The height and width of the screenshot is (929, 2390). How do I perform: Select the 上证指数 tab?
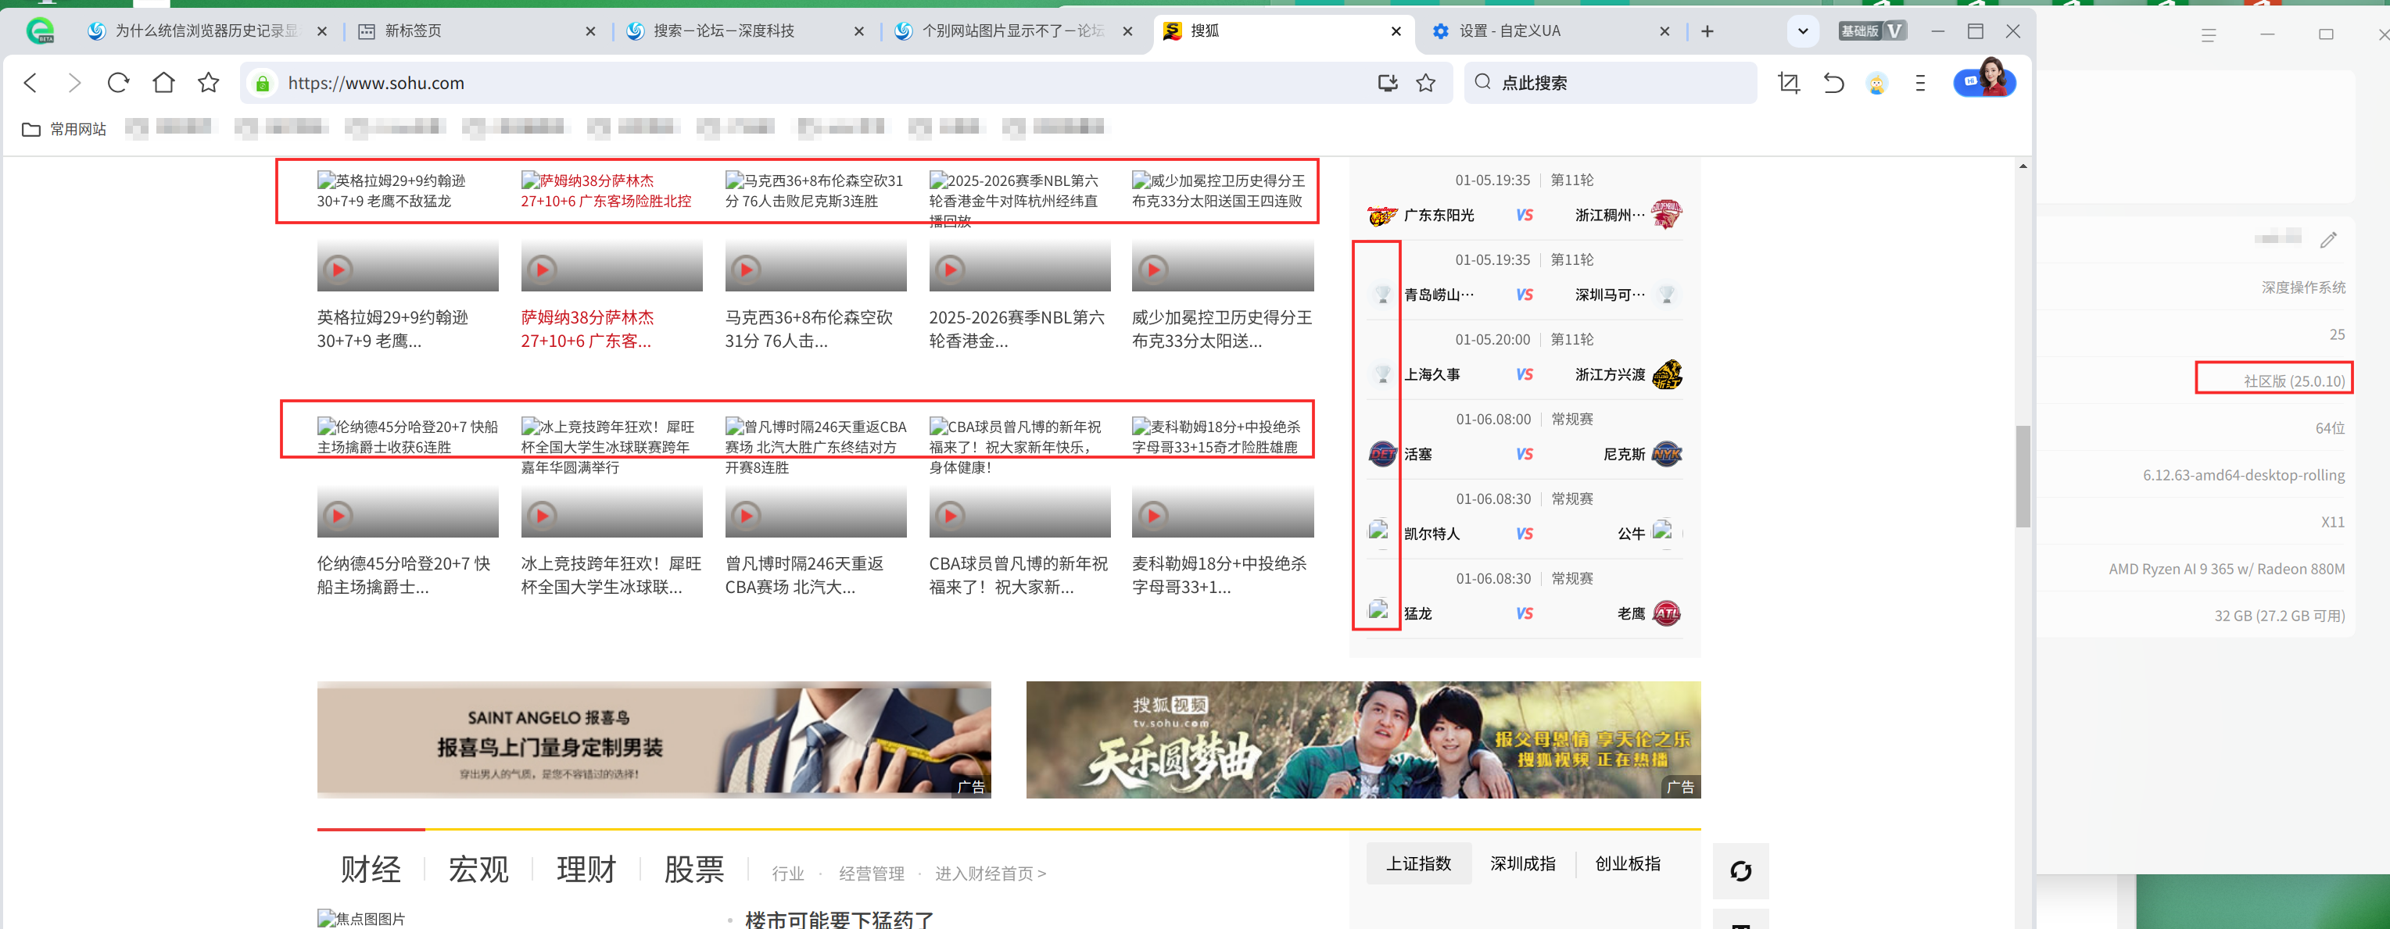point(1419,864)
